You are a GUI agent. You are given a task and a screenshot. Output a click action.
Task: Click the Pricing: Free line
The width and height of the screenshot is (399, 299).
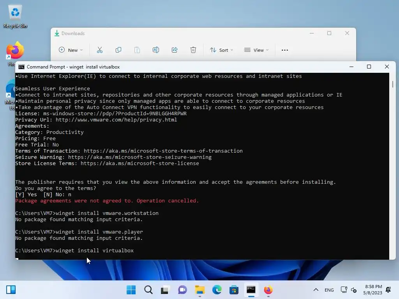tap(35, 138)
